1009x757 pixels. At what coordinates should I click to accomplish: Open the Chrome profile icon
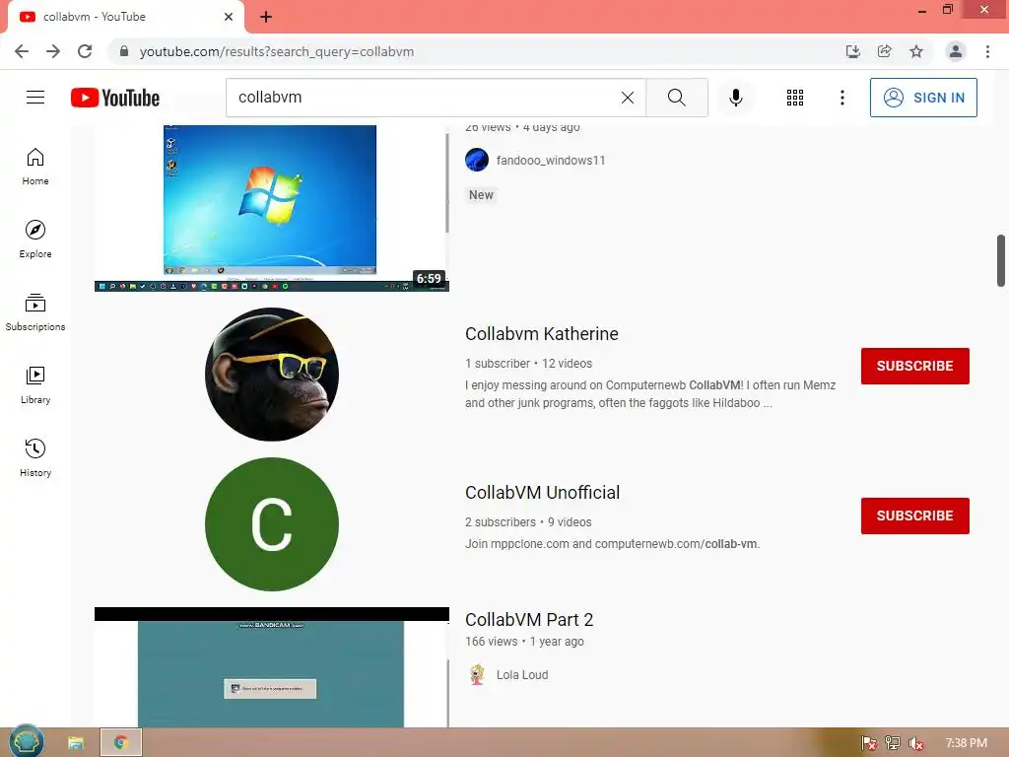pyautogui.click(x=956, y=51)
